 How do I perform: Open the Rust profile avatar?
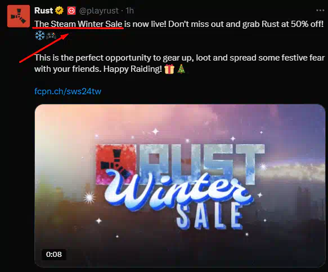click(19, 16)
